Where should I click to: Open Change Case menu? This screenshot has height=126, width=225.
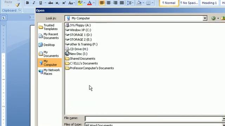[x=71, y=3]
